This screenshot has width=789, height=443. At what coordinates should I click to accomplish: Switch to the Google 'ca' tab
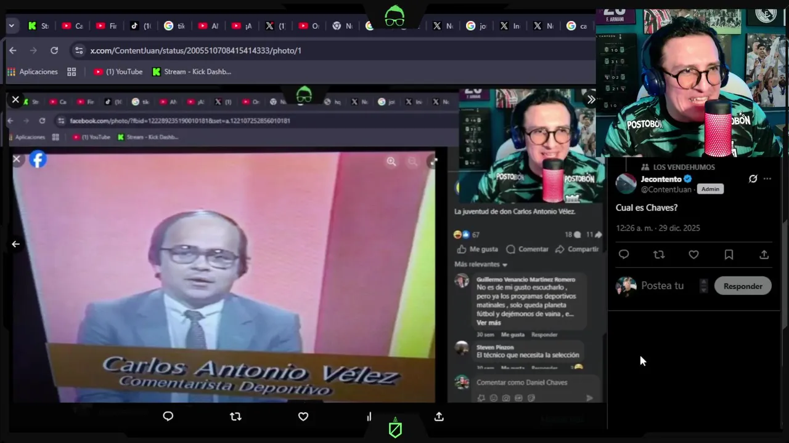click(x=577, y=26)
